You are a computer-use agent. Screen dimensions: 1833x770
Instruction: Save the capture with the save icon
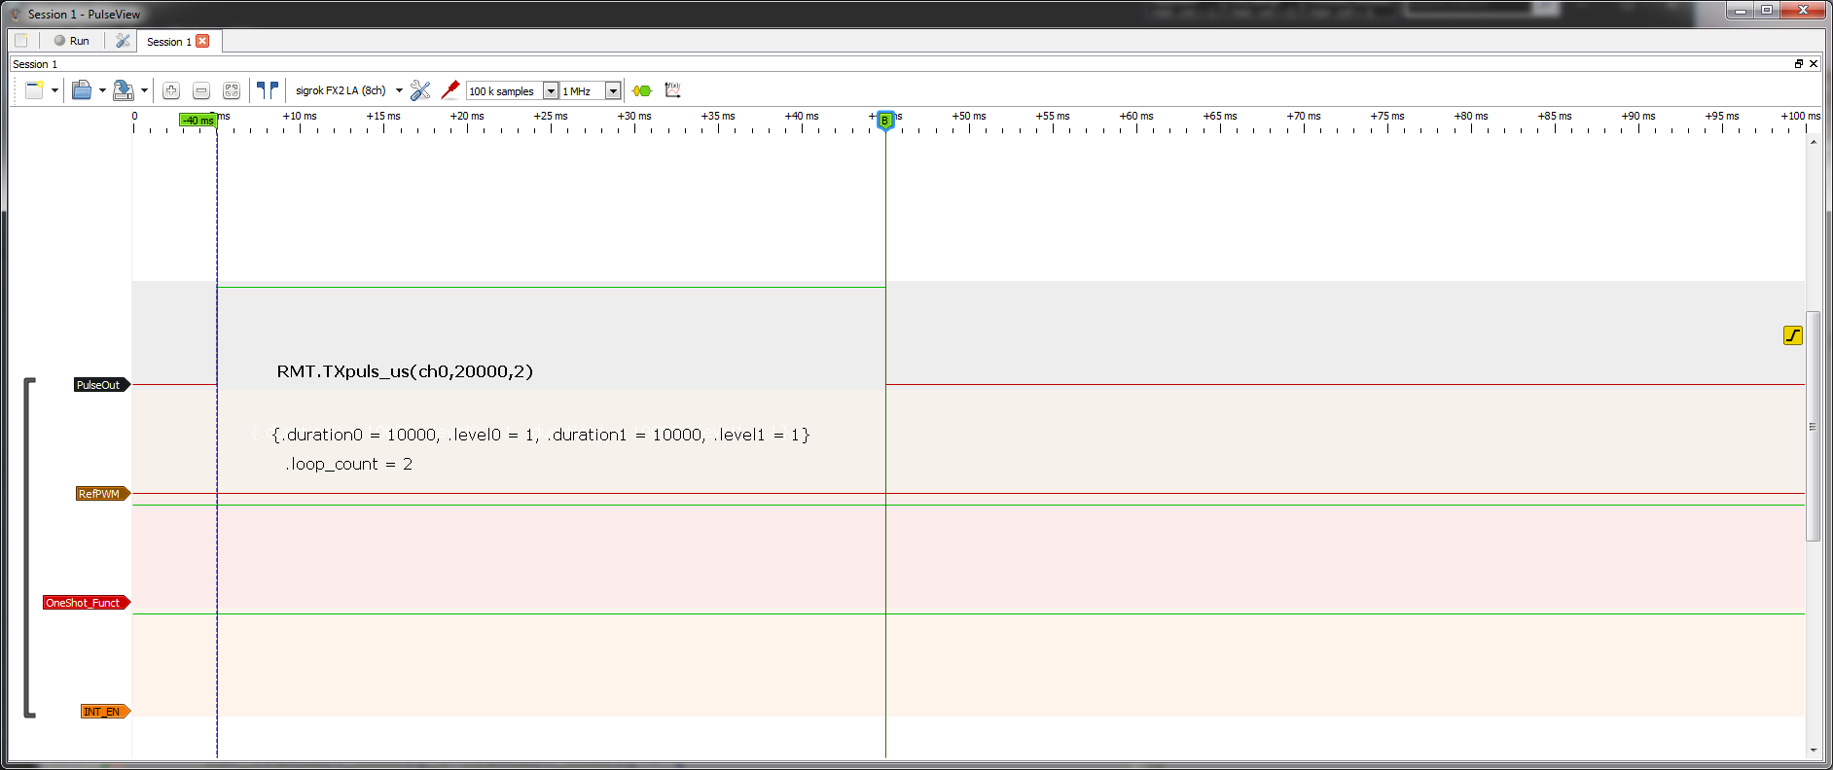(x=124, y=90)
